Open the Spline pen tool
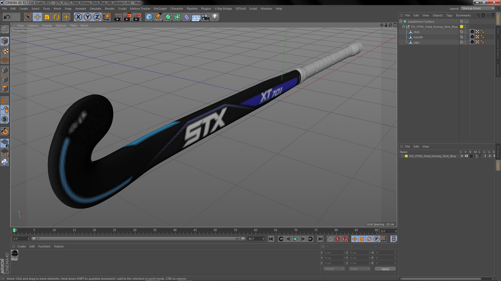 (x=158, y=17)
